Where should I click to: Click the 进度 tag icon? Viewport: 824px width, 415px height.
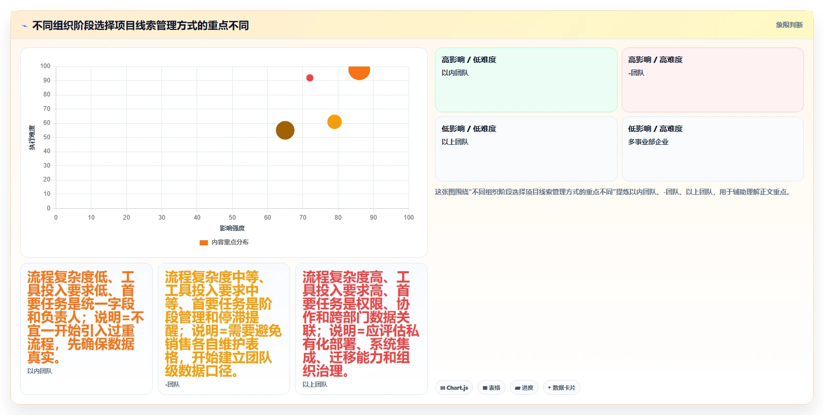tap(518, 388)
